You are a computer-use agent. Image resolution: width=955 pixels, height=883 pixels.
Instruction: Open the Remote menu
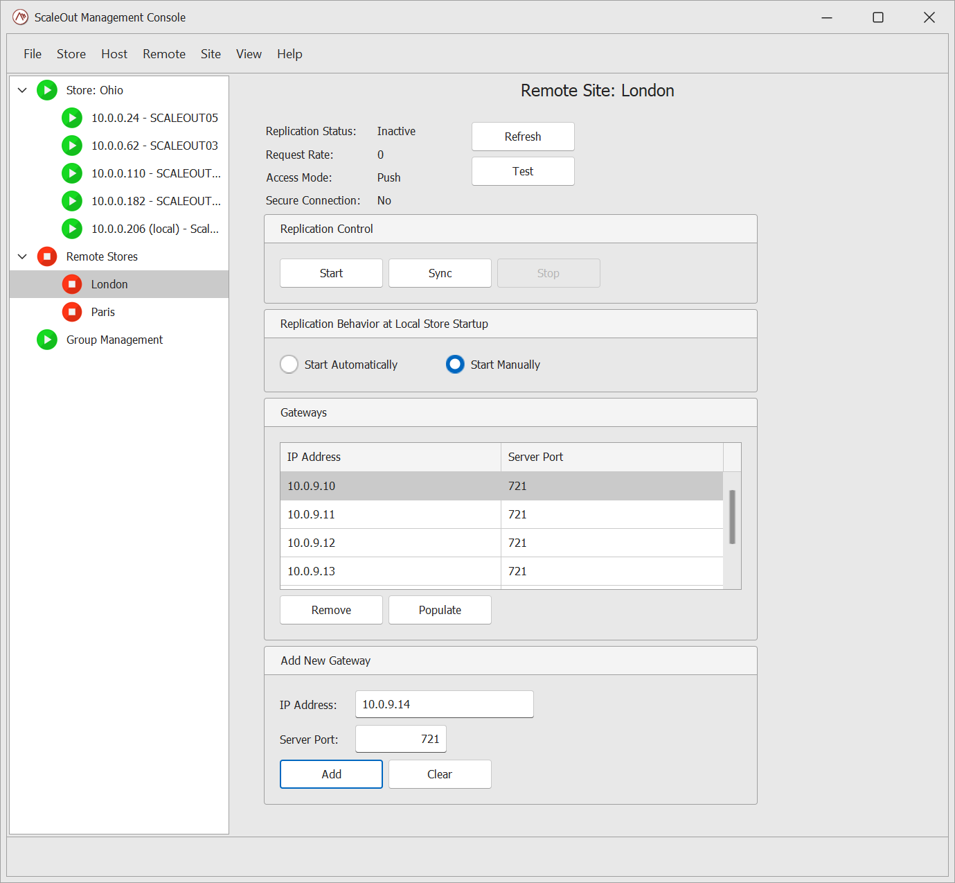click(x=164, y=54)
